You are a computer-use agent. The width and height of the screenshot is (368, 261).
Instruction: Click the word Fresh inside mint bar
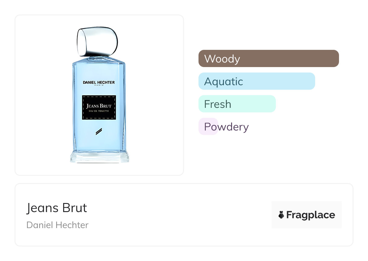click(218, 104)
